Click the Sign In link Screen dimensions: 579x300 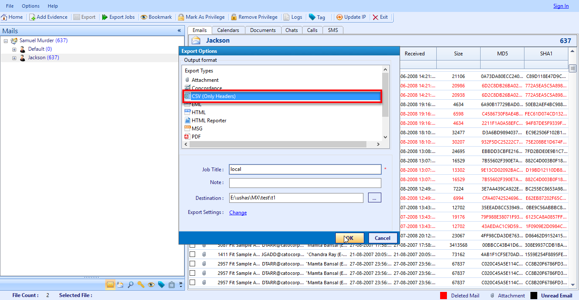[x=561, y=6]
